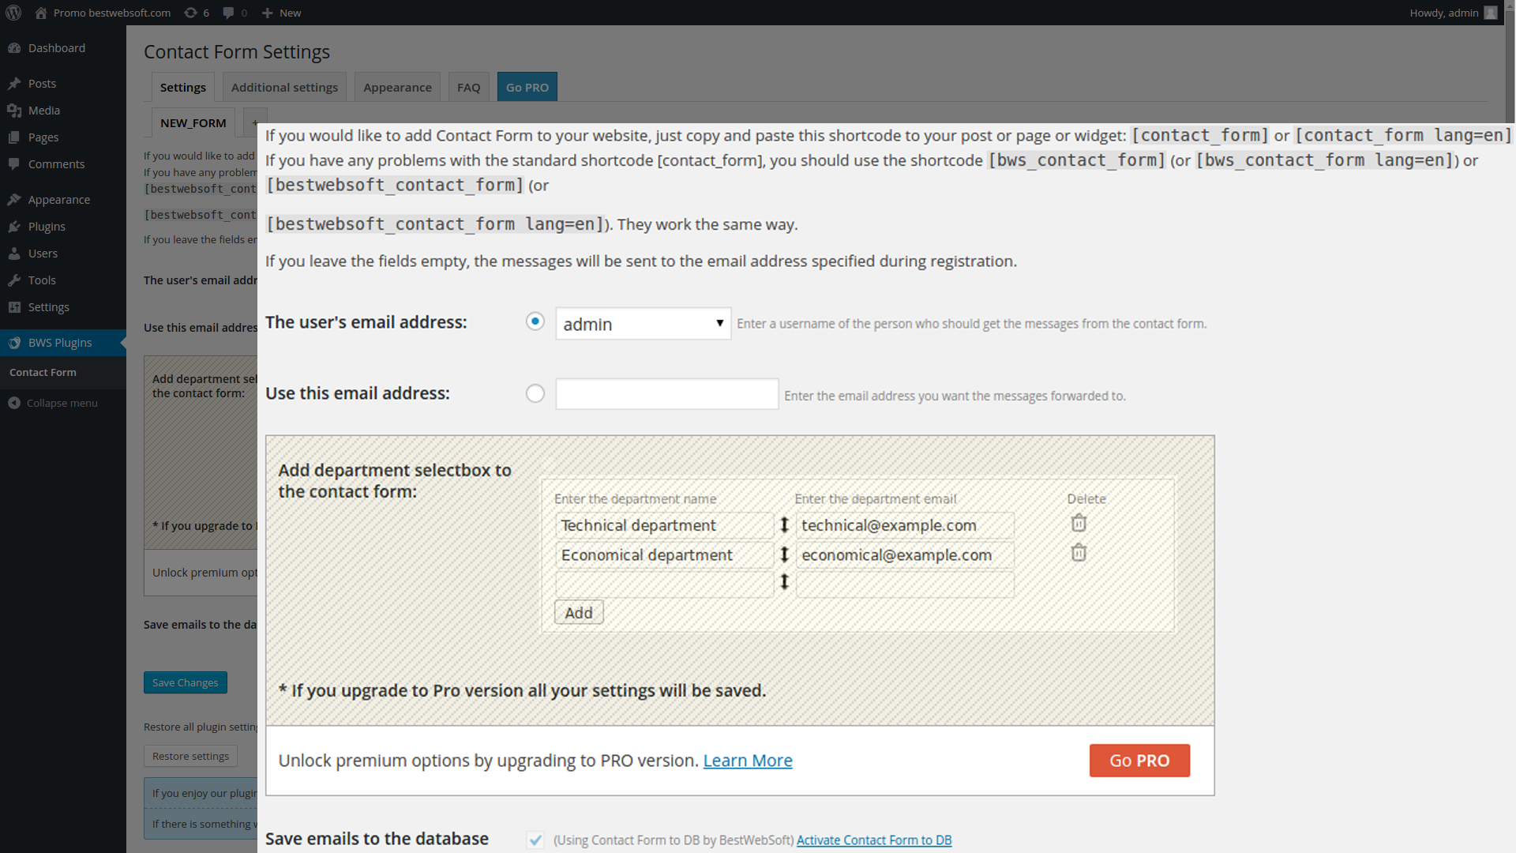
Task: Open the BWS Plugins sidebar menu
Action: coord(60,343)
